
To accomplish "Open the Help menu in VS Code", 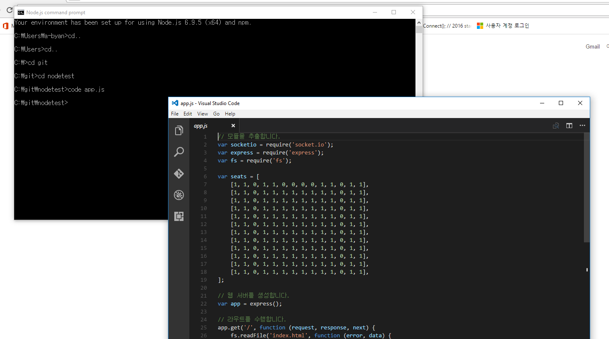I will (x=230, y=114).
